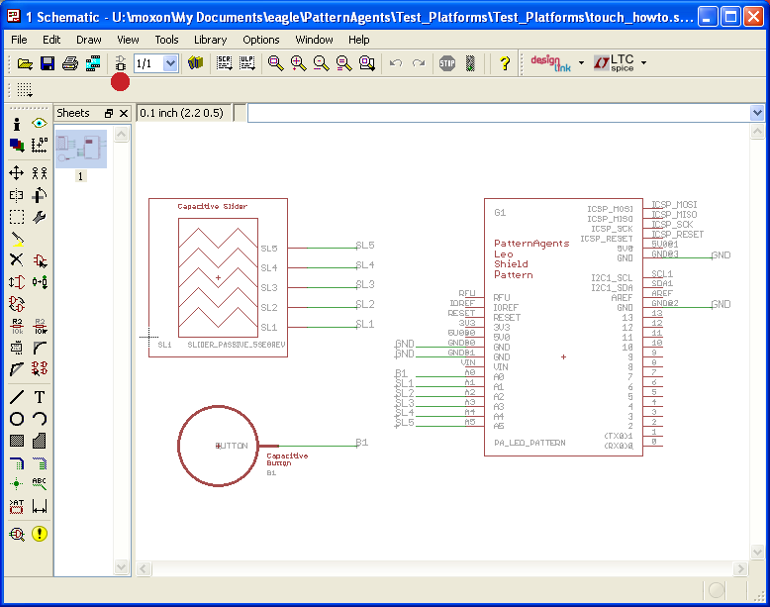
Task: Switch to Board editor
Action: (121, 63)
